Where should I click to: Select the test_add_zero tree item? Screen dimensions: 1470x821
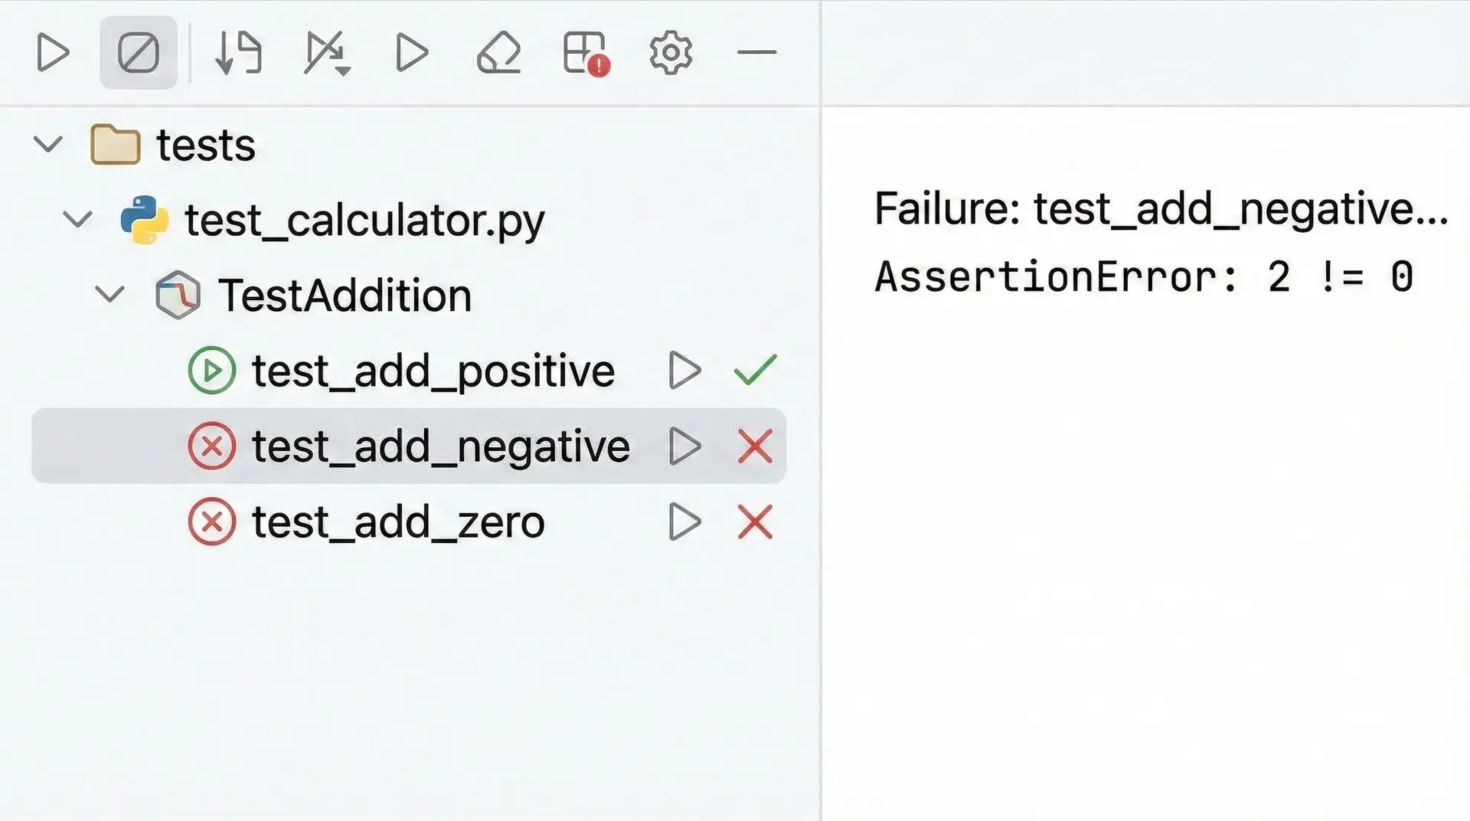(x=398, y=522)
